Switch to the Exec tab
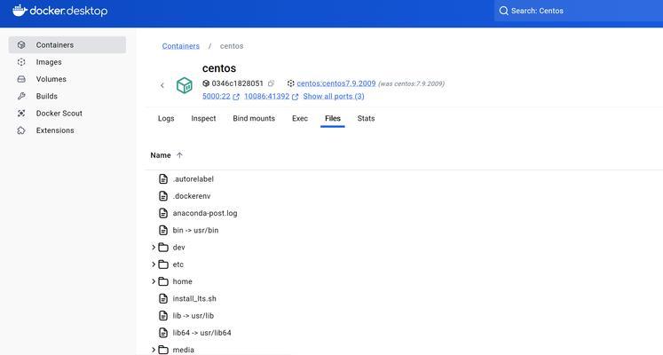This screenshot has height=355, width=663. pos(300,119)
